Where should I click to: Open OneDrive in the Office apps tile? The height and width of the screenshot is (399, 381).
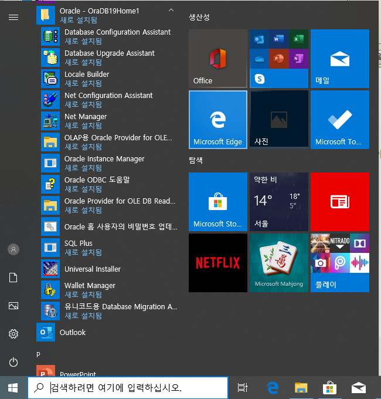(x=259, y=59)
